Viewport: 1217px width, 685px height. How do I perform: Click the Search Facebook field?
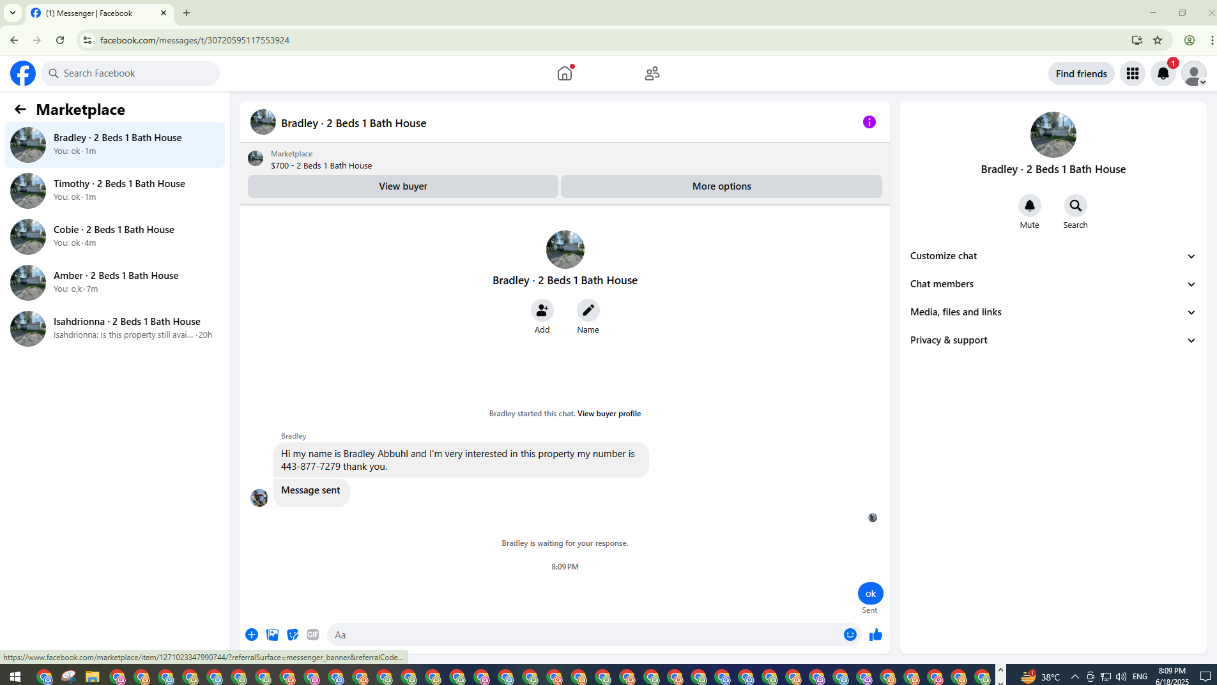[x=130, y=73]
